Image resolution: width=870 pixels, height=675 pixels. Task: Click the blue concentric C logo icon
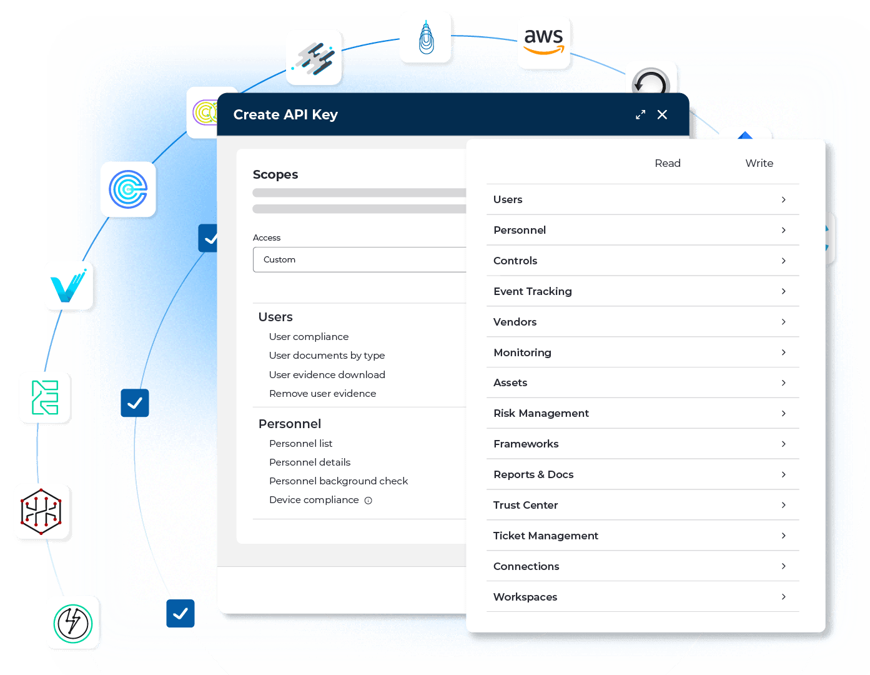tap(128, 189)
